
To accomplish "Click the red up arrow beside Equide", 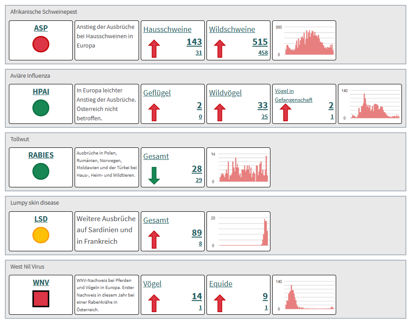I will pyautogui.click(x=219, y=303).
